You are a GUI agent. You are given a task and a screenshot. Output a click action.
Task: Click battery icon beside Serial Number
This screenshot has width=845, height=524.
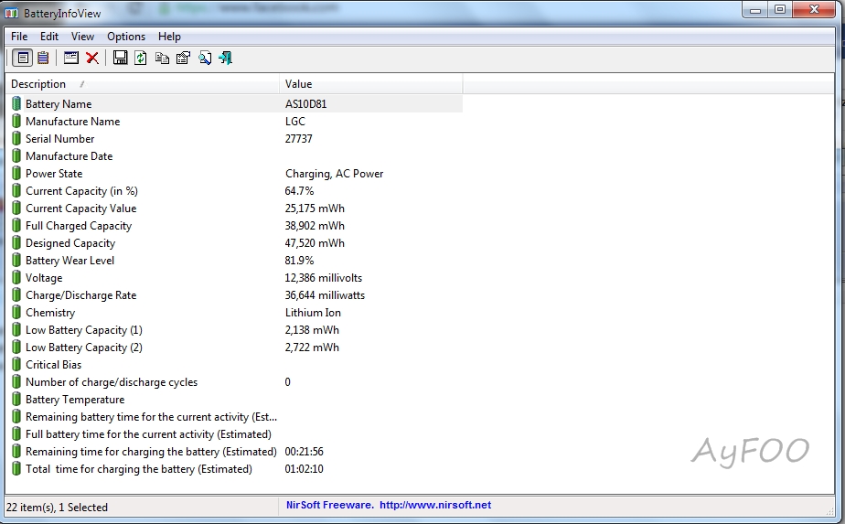pyautogui.click(x=16, y=139)
